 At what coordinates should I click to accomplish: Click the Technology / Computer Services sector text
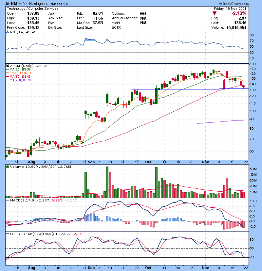[33, 8]
